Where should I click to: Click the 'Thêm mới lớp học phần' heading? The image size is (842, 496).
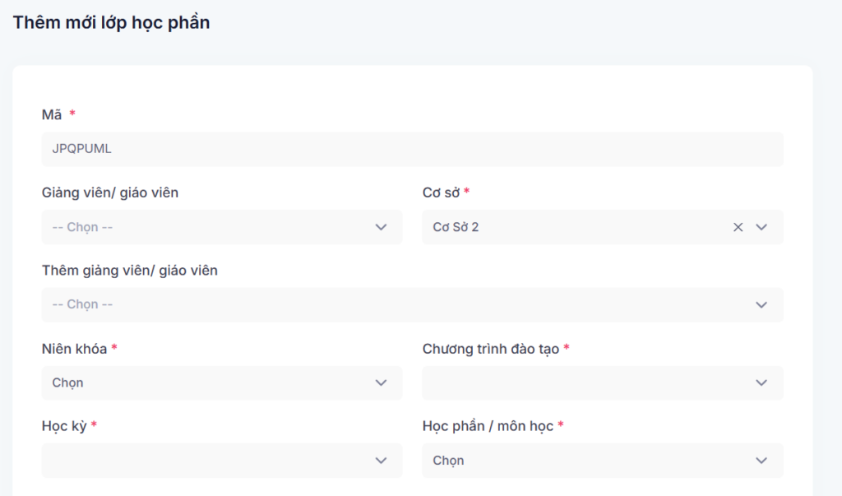point(111,22)
